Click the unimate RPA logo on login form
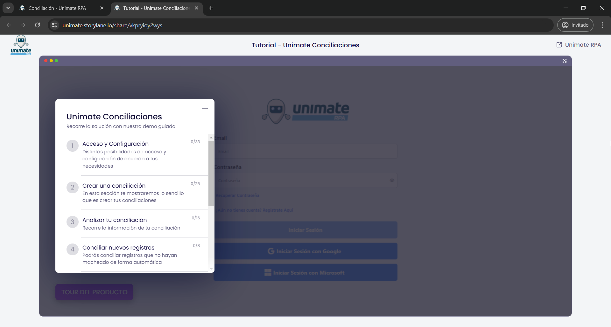 305,111
